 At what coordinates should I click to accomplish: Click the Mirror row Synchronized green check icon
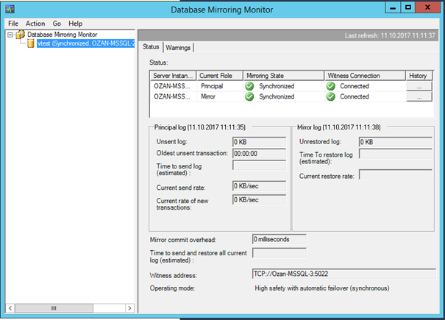(x=248, y=96)
